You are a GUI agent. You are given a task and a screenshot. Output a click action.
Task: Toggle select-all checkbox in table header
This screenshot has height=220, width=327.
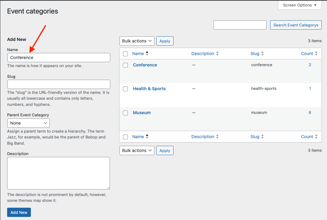[125, 54]
